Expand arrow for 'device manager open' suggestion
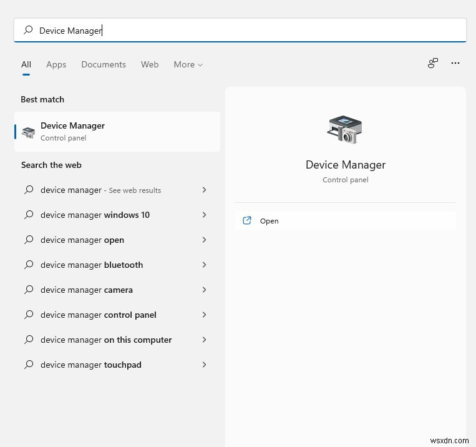476x447 pixels. click(204, 240)
